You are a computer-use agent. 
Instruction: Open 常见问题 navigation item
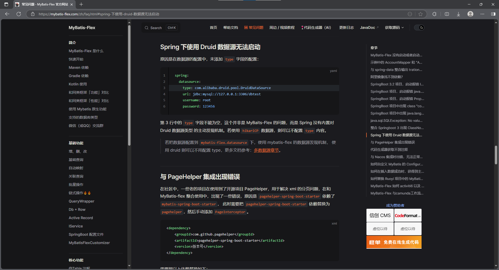pyautogui.click(x=254, y=28)
